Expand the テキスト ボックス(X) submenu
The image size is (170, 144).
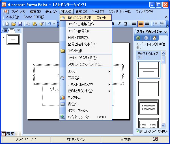(85, 84)
